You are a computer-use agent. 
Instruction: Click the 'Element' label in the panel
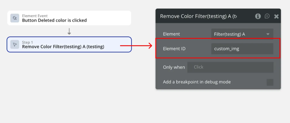point(171,34)
